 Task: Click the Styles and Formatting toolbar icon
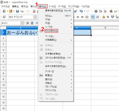pos(4,17)
